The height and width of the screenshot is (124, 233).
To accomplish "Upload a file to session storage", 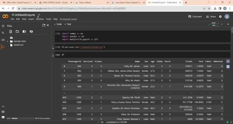I will (11, 31).
